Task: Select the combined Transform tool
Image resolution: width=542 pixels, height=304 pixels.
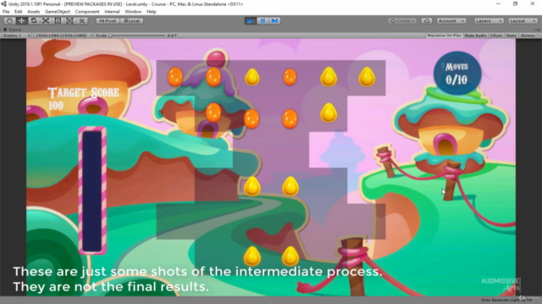Action: (x=69, y=21)
